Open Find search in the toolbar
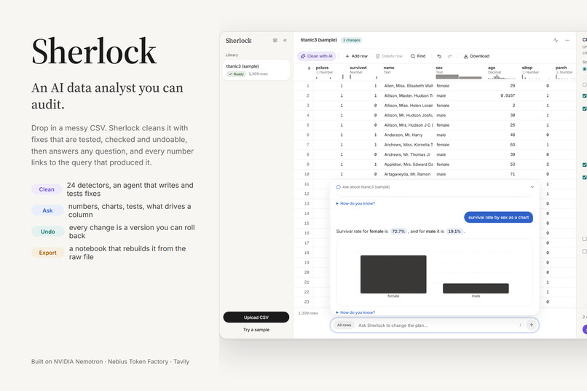Image resolution: width=587 pixels, height=391 pixels. pyautogui.click(x=418, y=56)
